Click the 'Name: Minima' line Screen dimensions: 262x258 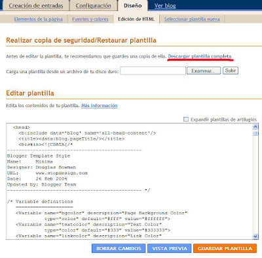click(30, 161)
